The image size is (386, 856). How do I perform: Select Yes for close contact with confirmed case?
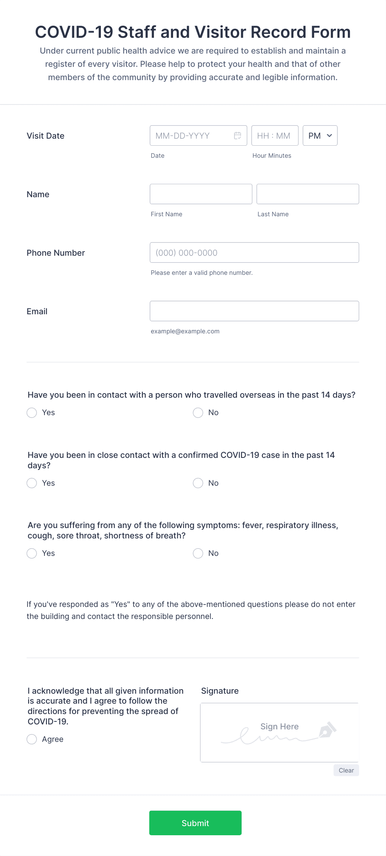pyautogui.click(x=32, y=483)
